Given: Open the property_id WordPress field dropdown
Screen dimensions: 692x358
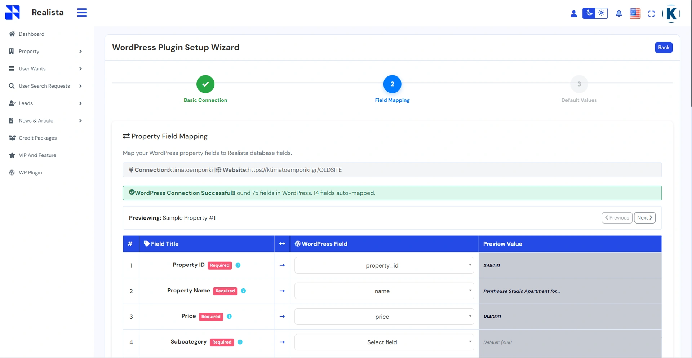Looking at the screenshot, I should coord(384,265).
